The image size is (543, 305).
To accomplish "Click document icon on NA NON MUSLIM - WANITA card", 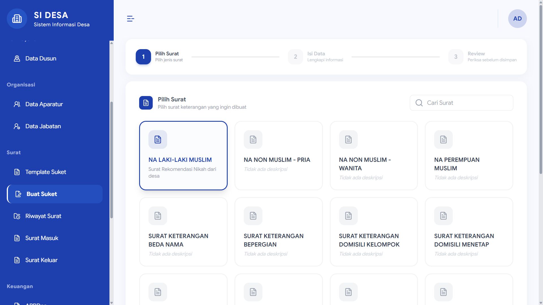I will click(348, 140).
